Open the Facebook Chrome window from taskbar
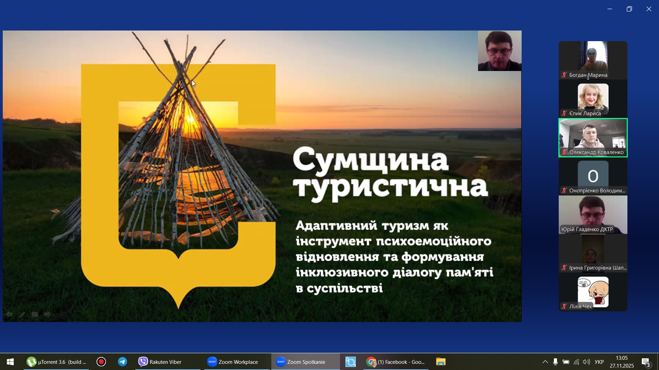 coord(396,362)
